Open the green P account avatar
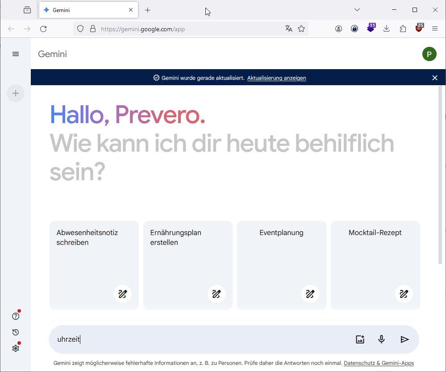Screen dimensions: 446x372 429,54
